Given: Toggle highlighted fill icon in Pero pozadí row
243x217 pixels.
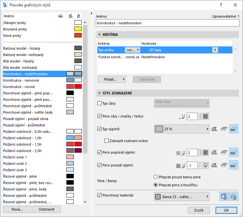Looking at the screenshot, I should pos(233,165).
